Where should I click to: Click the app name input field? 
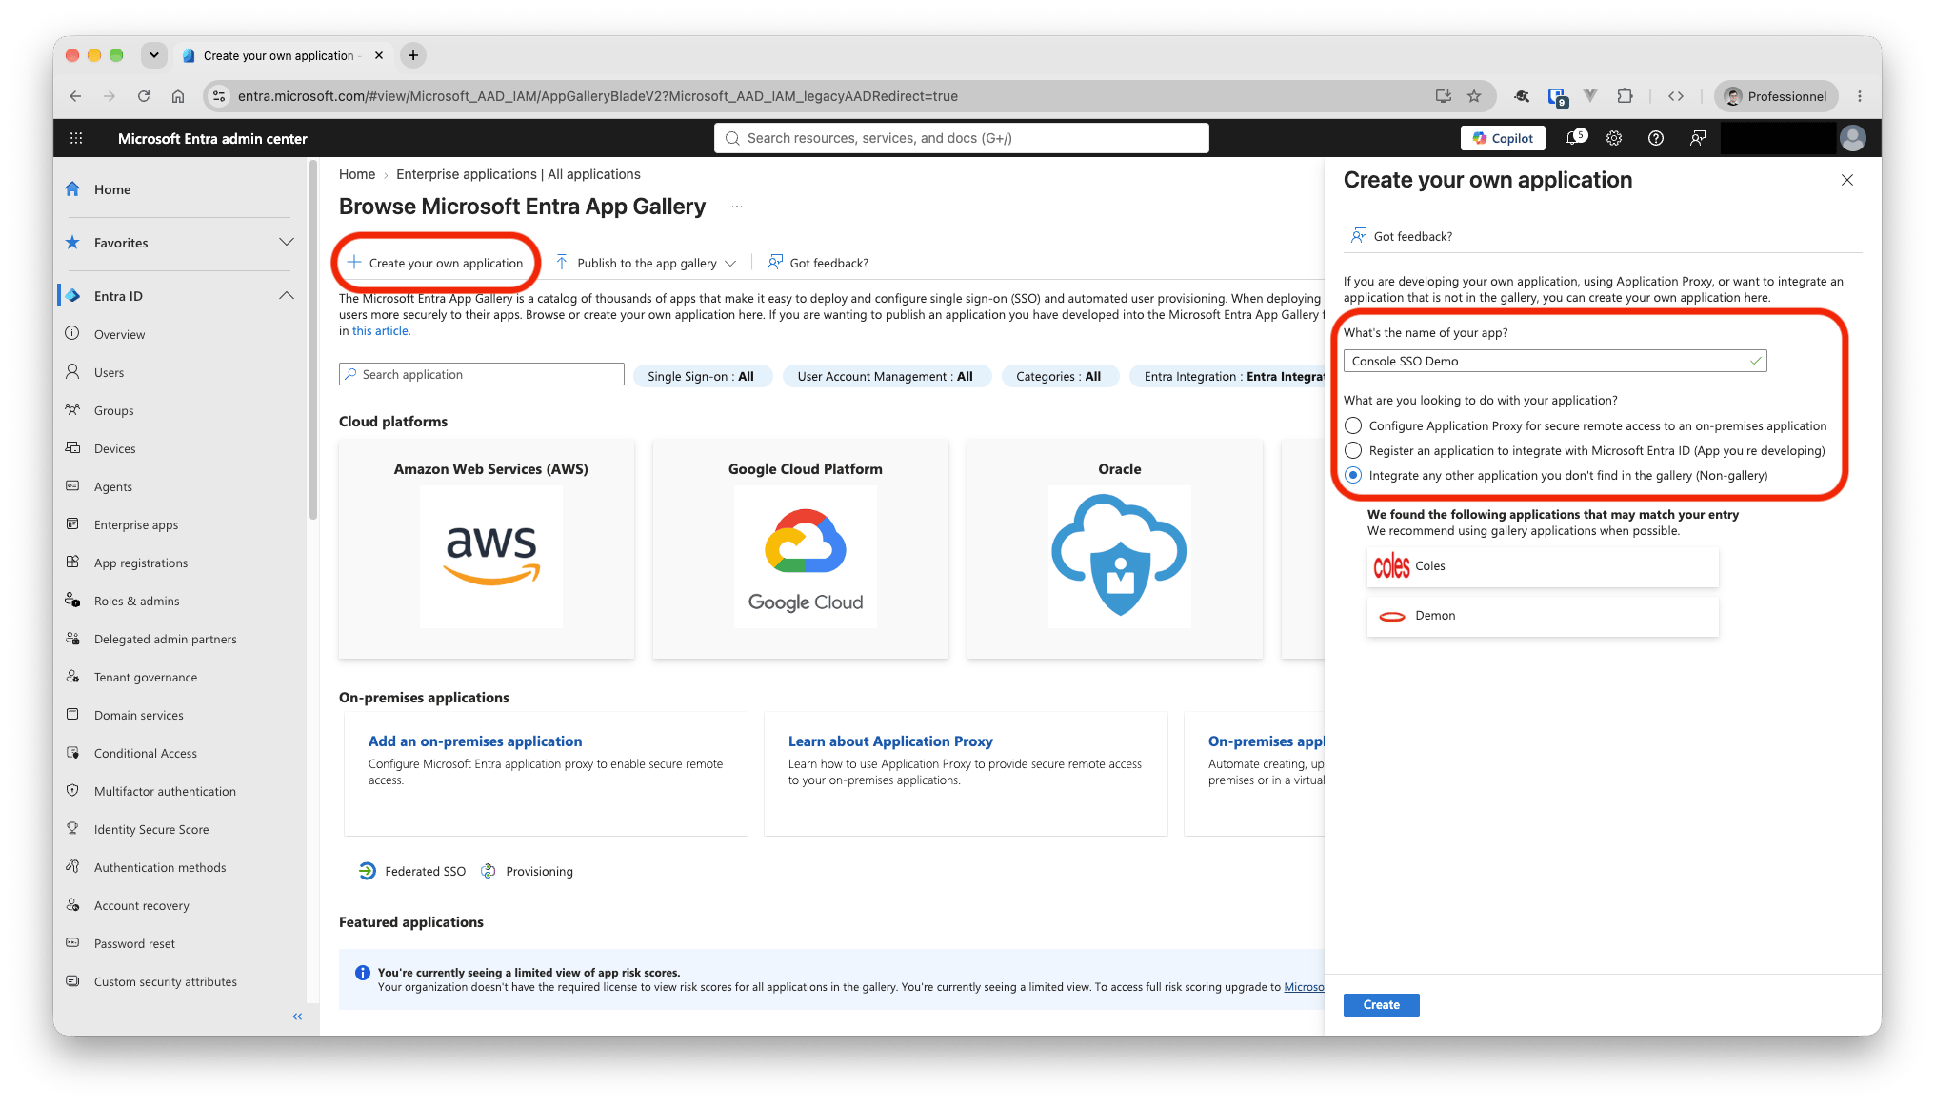pos(1554,361)
